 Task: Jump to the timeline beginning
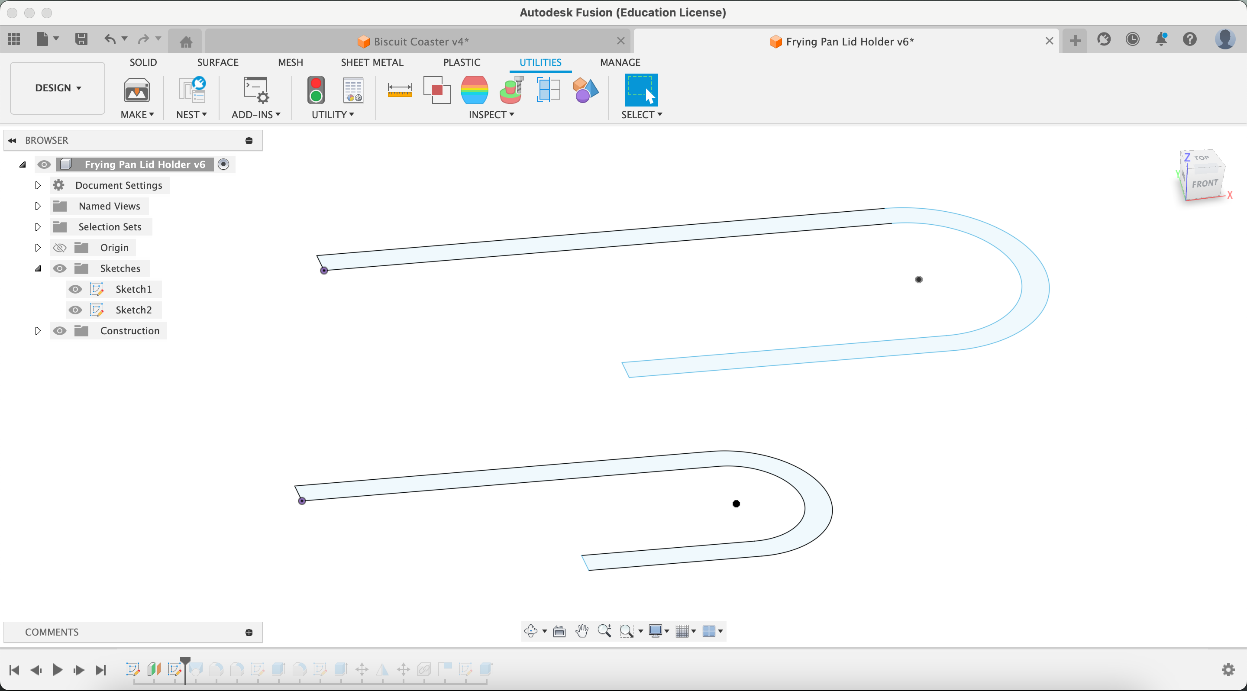(x=15, y=670)
